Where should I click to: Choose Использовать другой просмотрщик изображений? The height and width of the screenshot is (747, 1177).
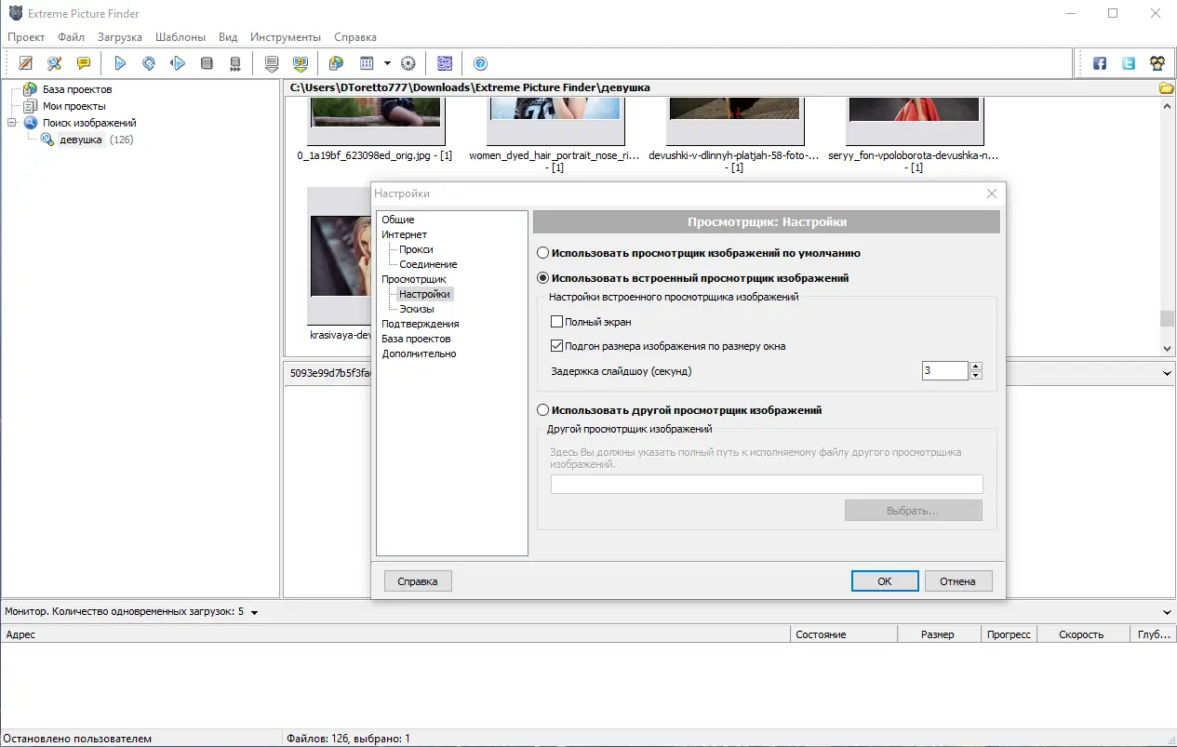click(542, 409)
